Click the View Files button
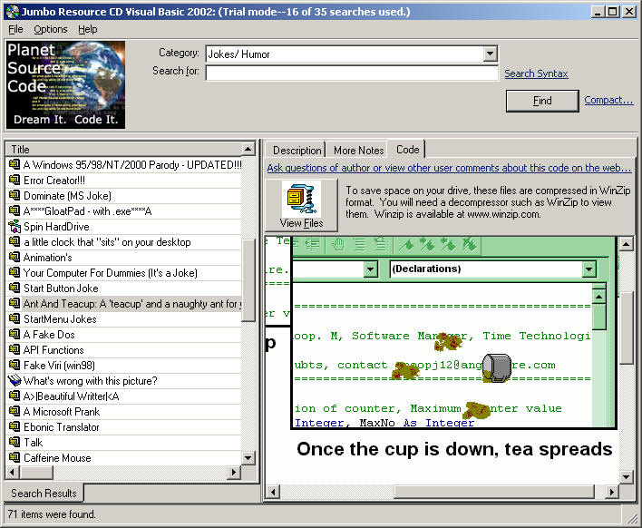The width and height of the screenshot is (642, 528). 301,205
